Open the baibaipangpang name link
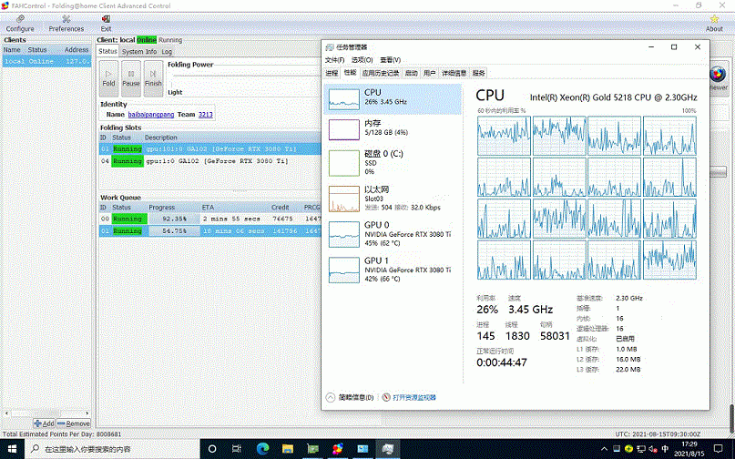The image size is (735, 459). tap(151, 115)
